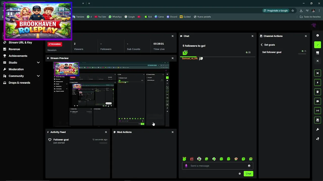The height and width of the screenshot is (181, 323).
Task: Toggle the chat bubble panel icon in toolbar
Action: (x=317, y=101)
